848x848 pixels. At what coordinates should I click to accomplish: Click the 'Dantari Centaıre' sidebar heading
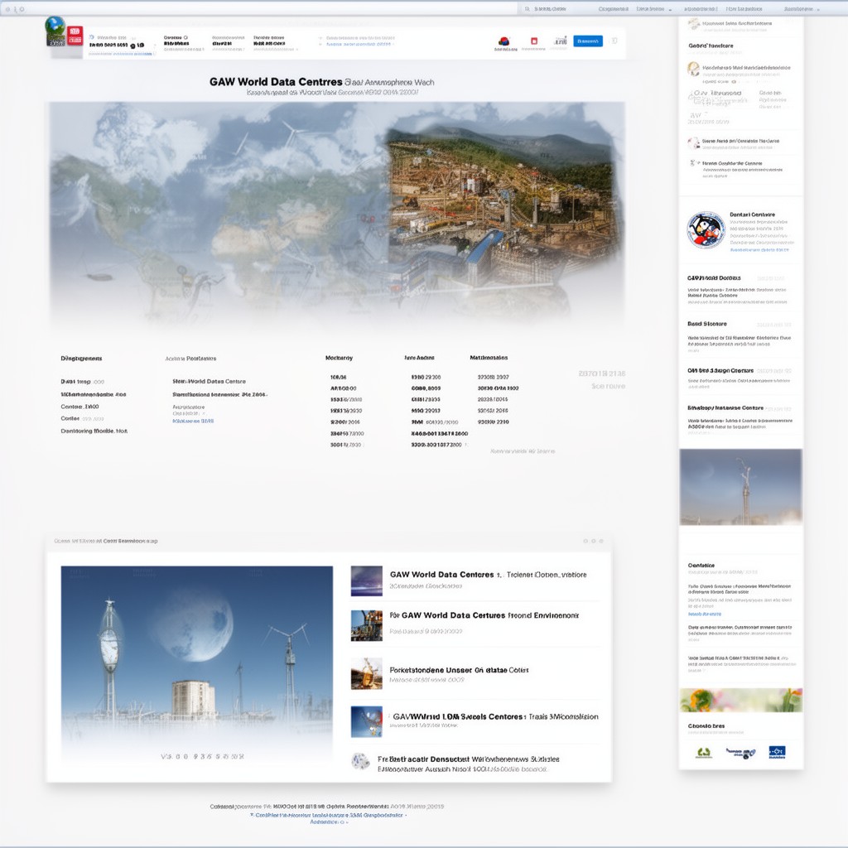pos(752,214)
